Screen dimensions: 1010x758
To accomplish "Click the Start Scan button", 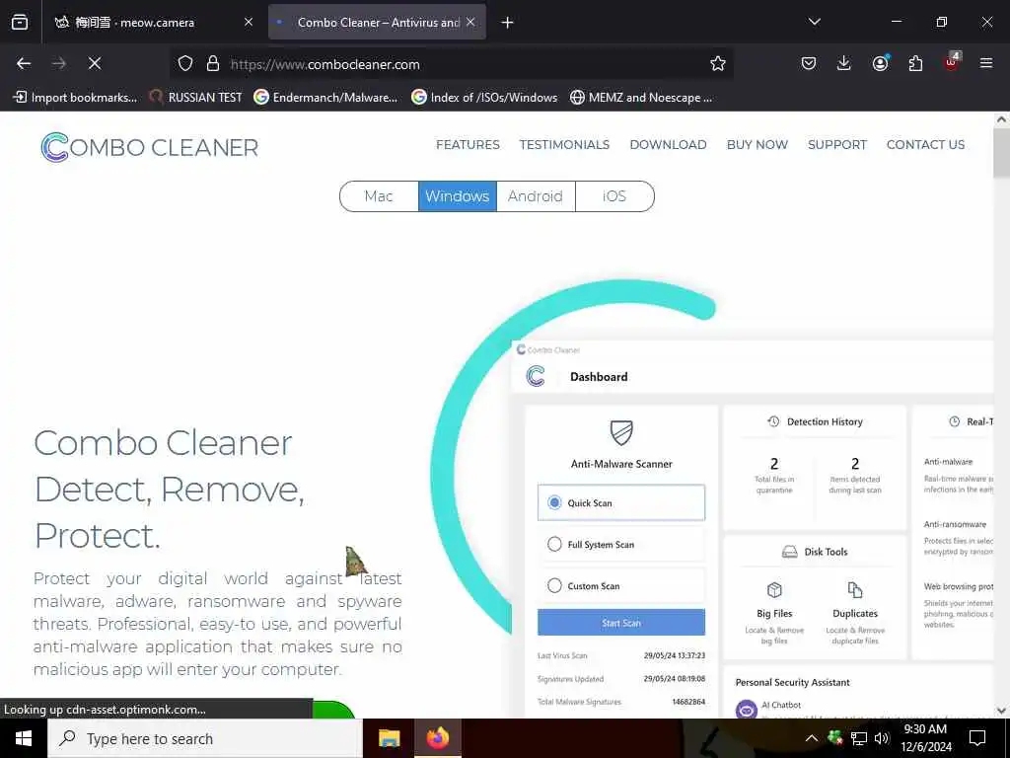I will (621, 623).
